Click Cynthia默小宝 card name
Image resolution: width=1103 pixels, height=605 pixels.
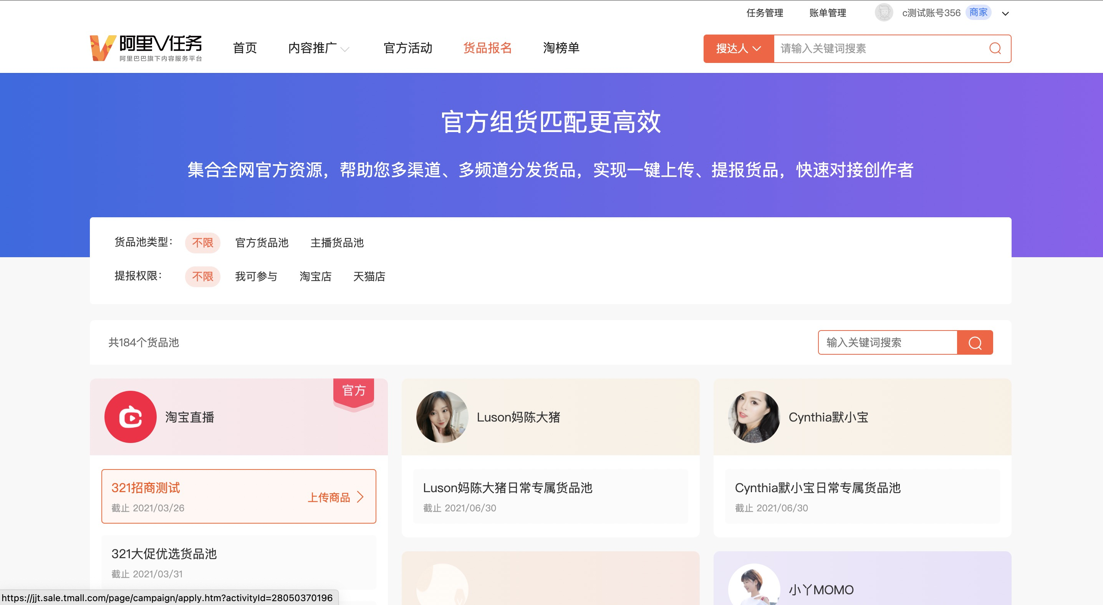click(828, 417)
